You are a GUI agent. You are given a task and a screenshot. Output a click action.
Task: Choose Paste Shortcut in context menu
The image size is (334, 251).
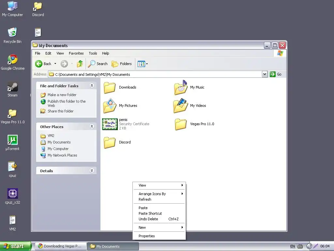(x=159, y=213)
